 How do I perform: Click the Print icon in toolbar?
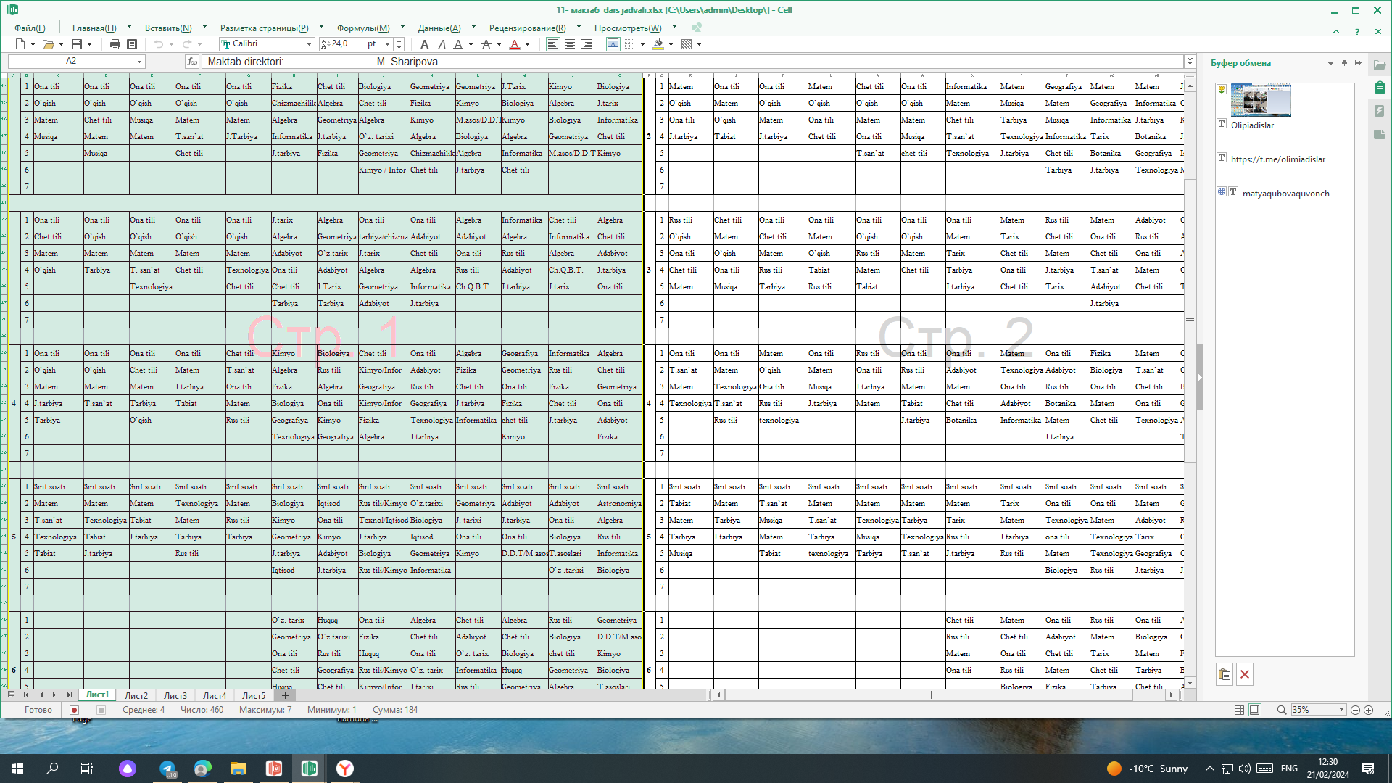(x=115, y=44)
